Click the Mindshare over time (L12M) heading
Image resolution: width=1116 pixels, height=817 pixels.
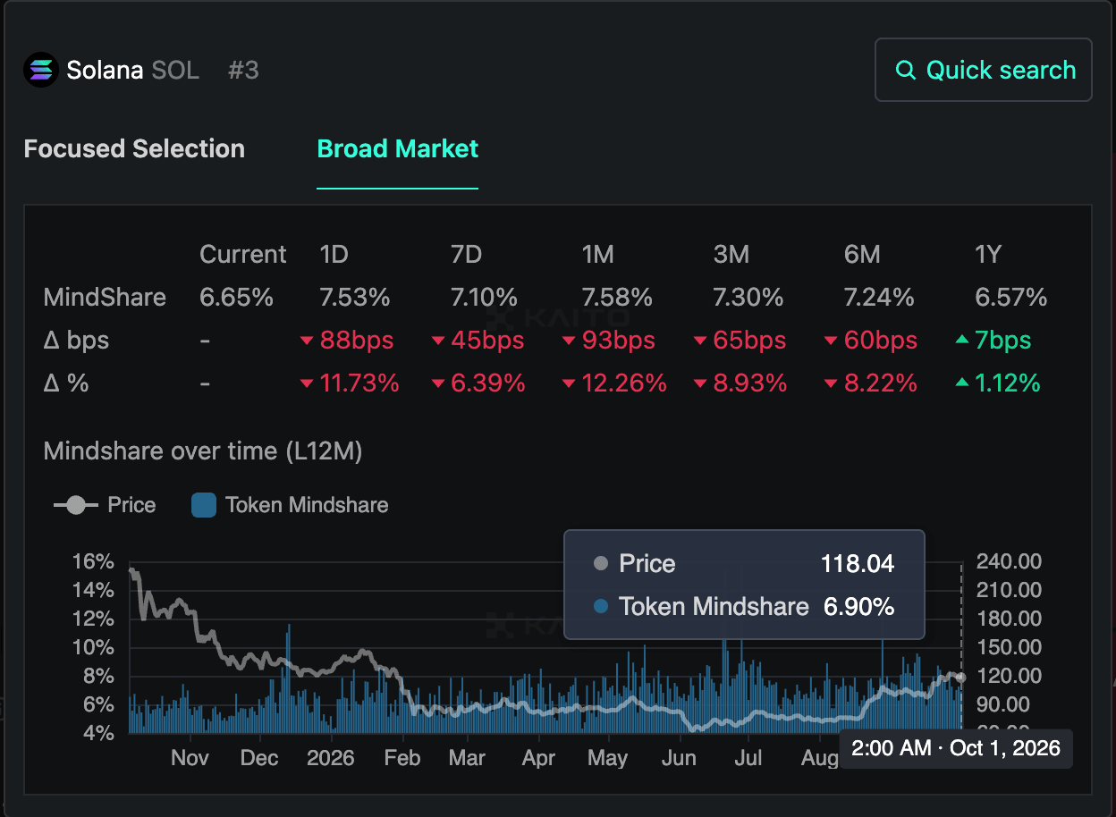pos(203,451)
